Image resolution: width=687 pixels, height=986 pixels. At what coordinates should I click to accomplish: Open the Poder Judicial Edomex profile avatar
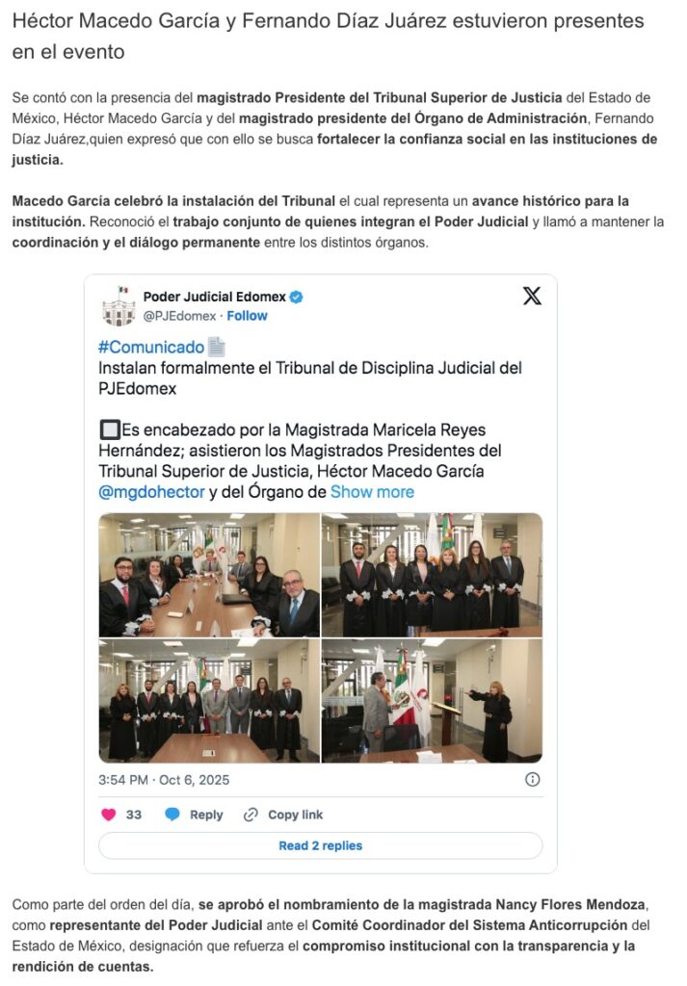coord(119,306)
